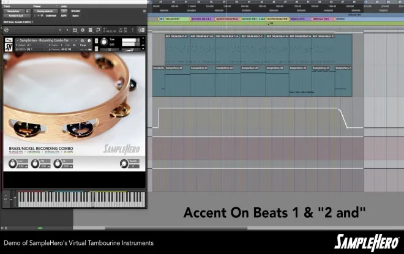Open the Kontakt save (floppy disk) menu

(75, 30)
